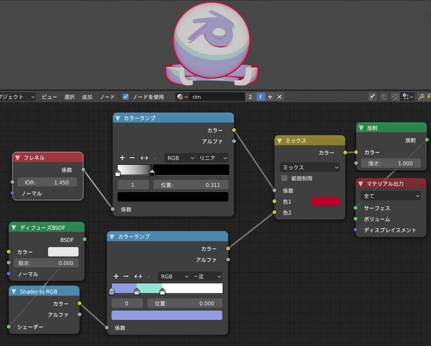The image size is (431, 346).
Task: Select the white stop in the リニア ramp
Action: 118,173
